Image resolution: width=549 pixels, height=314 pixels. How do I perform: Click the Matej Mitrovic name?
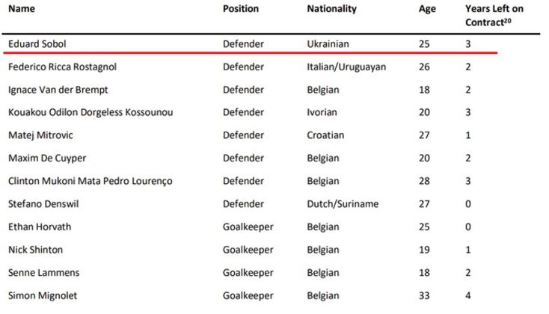[40, 135]
